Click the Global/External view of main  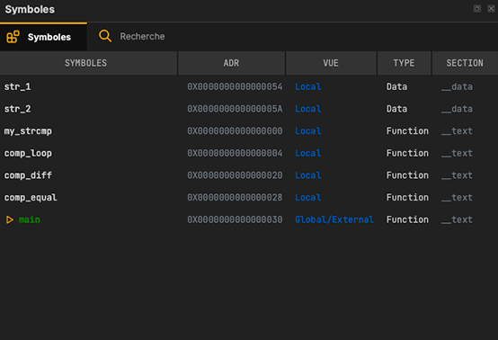pos(334,219)
